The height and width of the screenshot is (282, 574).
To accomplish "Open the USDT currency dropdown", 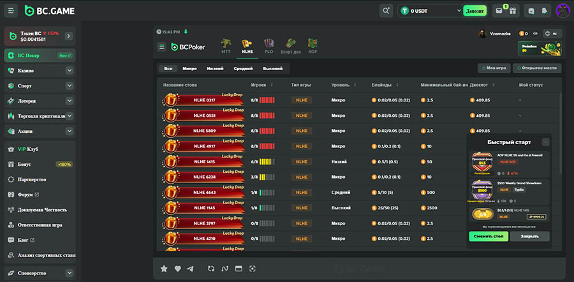I will pos(459,11).
